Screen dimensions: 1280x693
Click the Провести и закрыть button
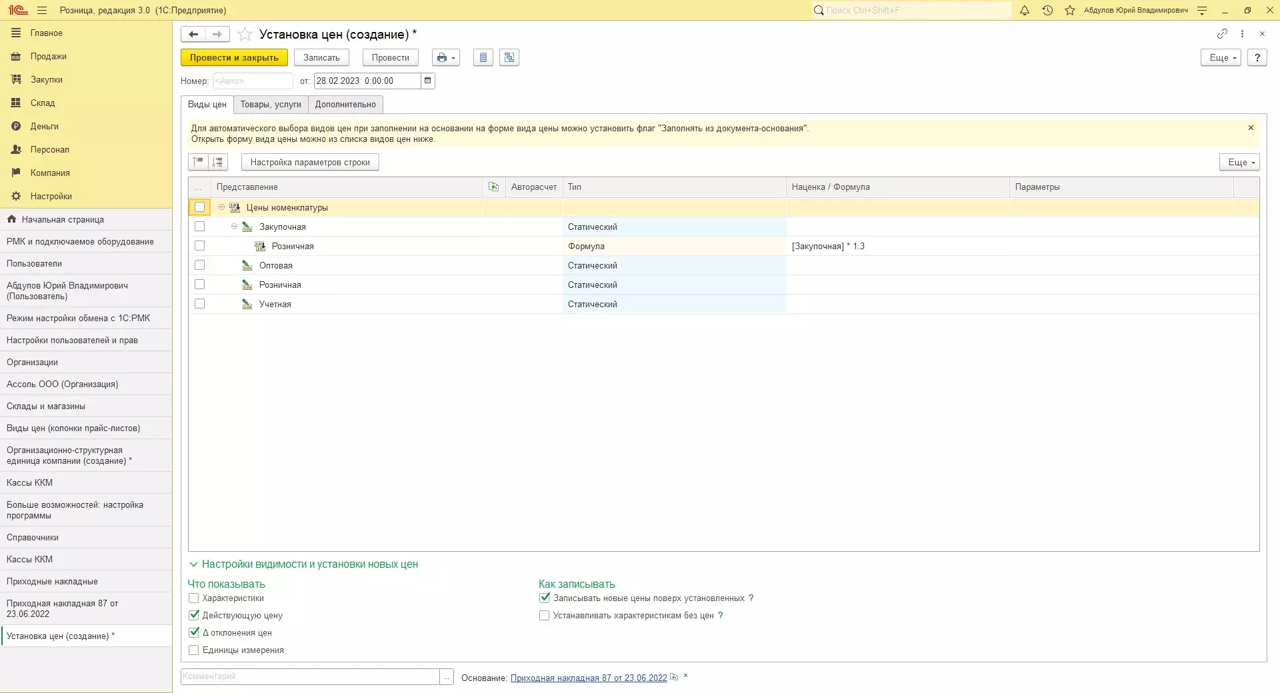(x=234, y=58)
